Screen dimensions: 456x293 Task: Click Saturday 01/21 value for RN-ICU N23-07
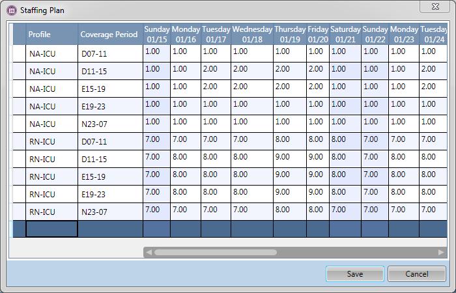coord(345,212)
